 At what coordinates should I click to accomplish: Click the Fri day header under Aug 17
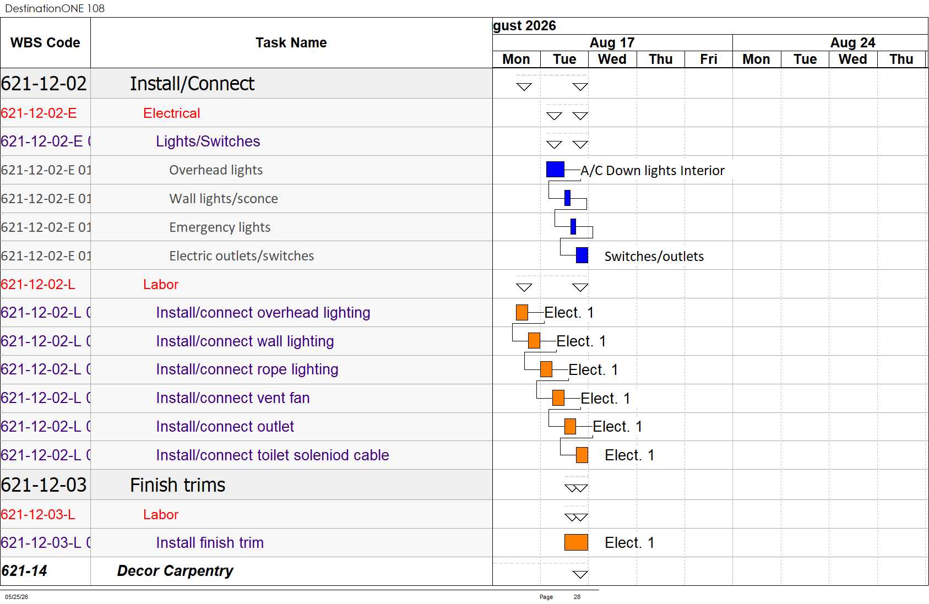(x=709, y=59)
